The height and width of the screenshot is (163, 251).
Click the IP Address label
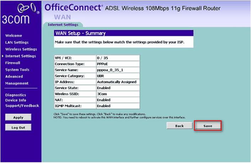point(64,82)
